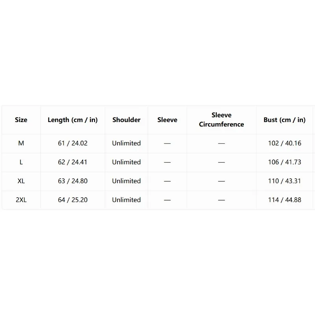Click Unlimited shoulder cell in 2XL row

coord(126,200)
